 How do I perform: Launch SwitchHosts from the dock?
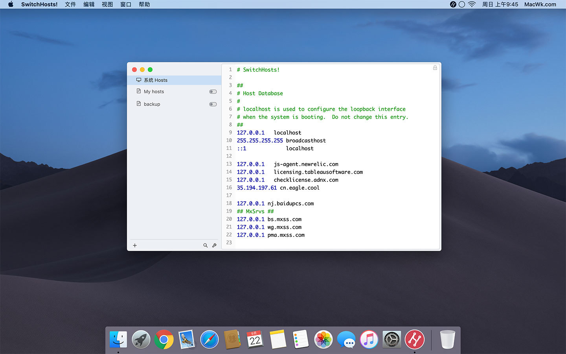pyautogui.click(x=414, y=339)
